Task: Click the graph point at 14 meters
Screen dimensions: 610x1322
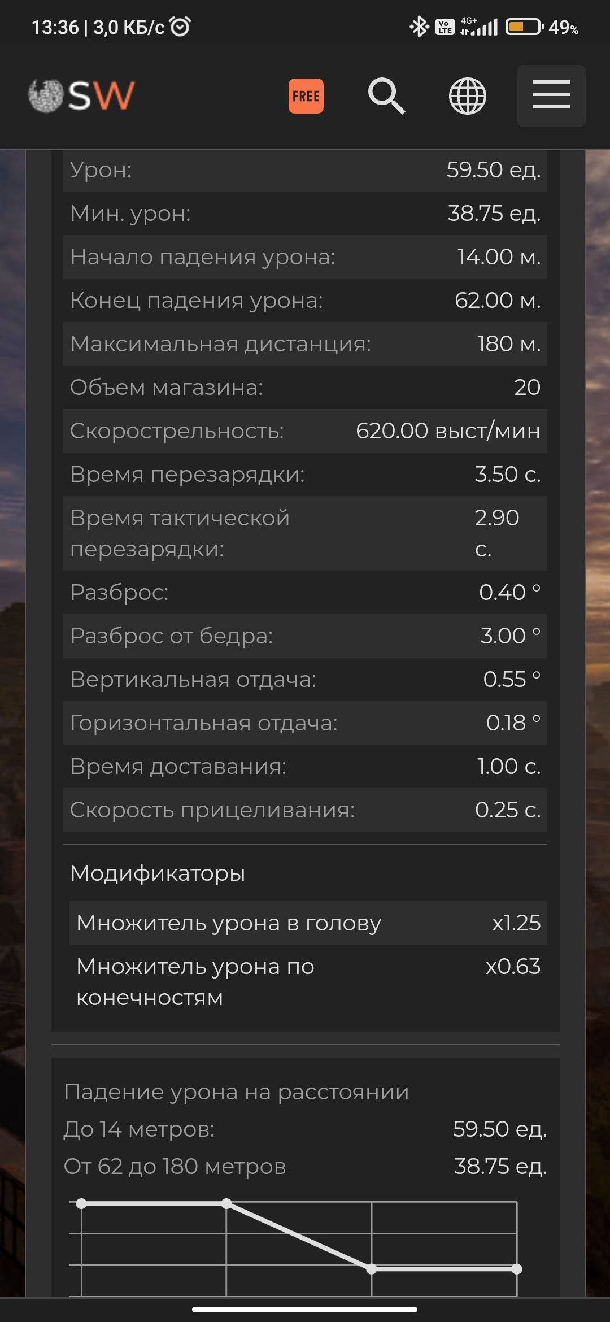Action: [x=226, y=1204]
